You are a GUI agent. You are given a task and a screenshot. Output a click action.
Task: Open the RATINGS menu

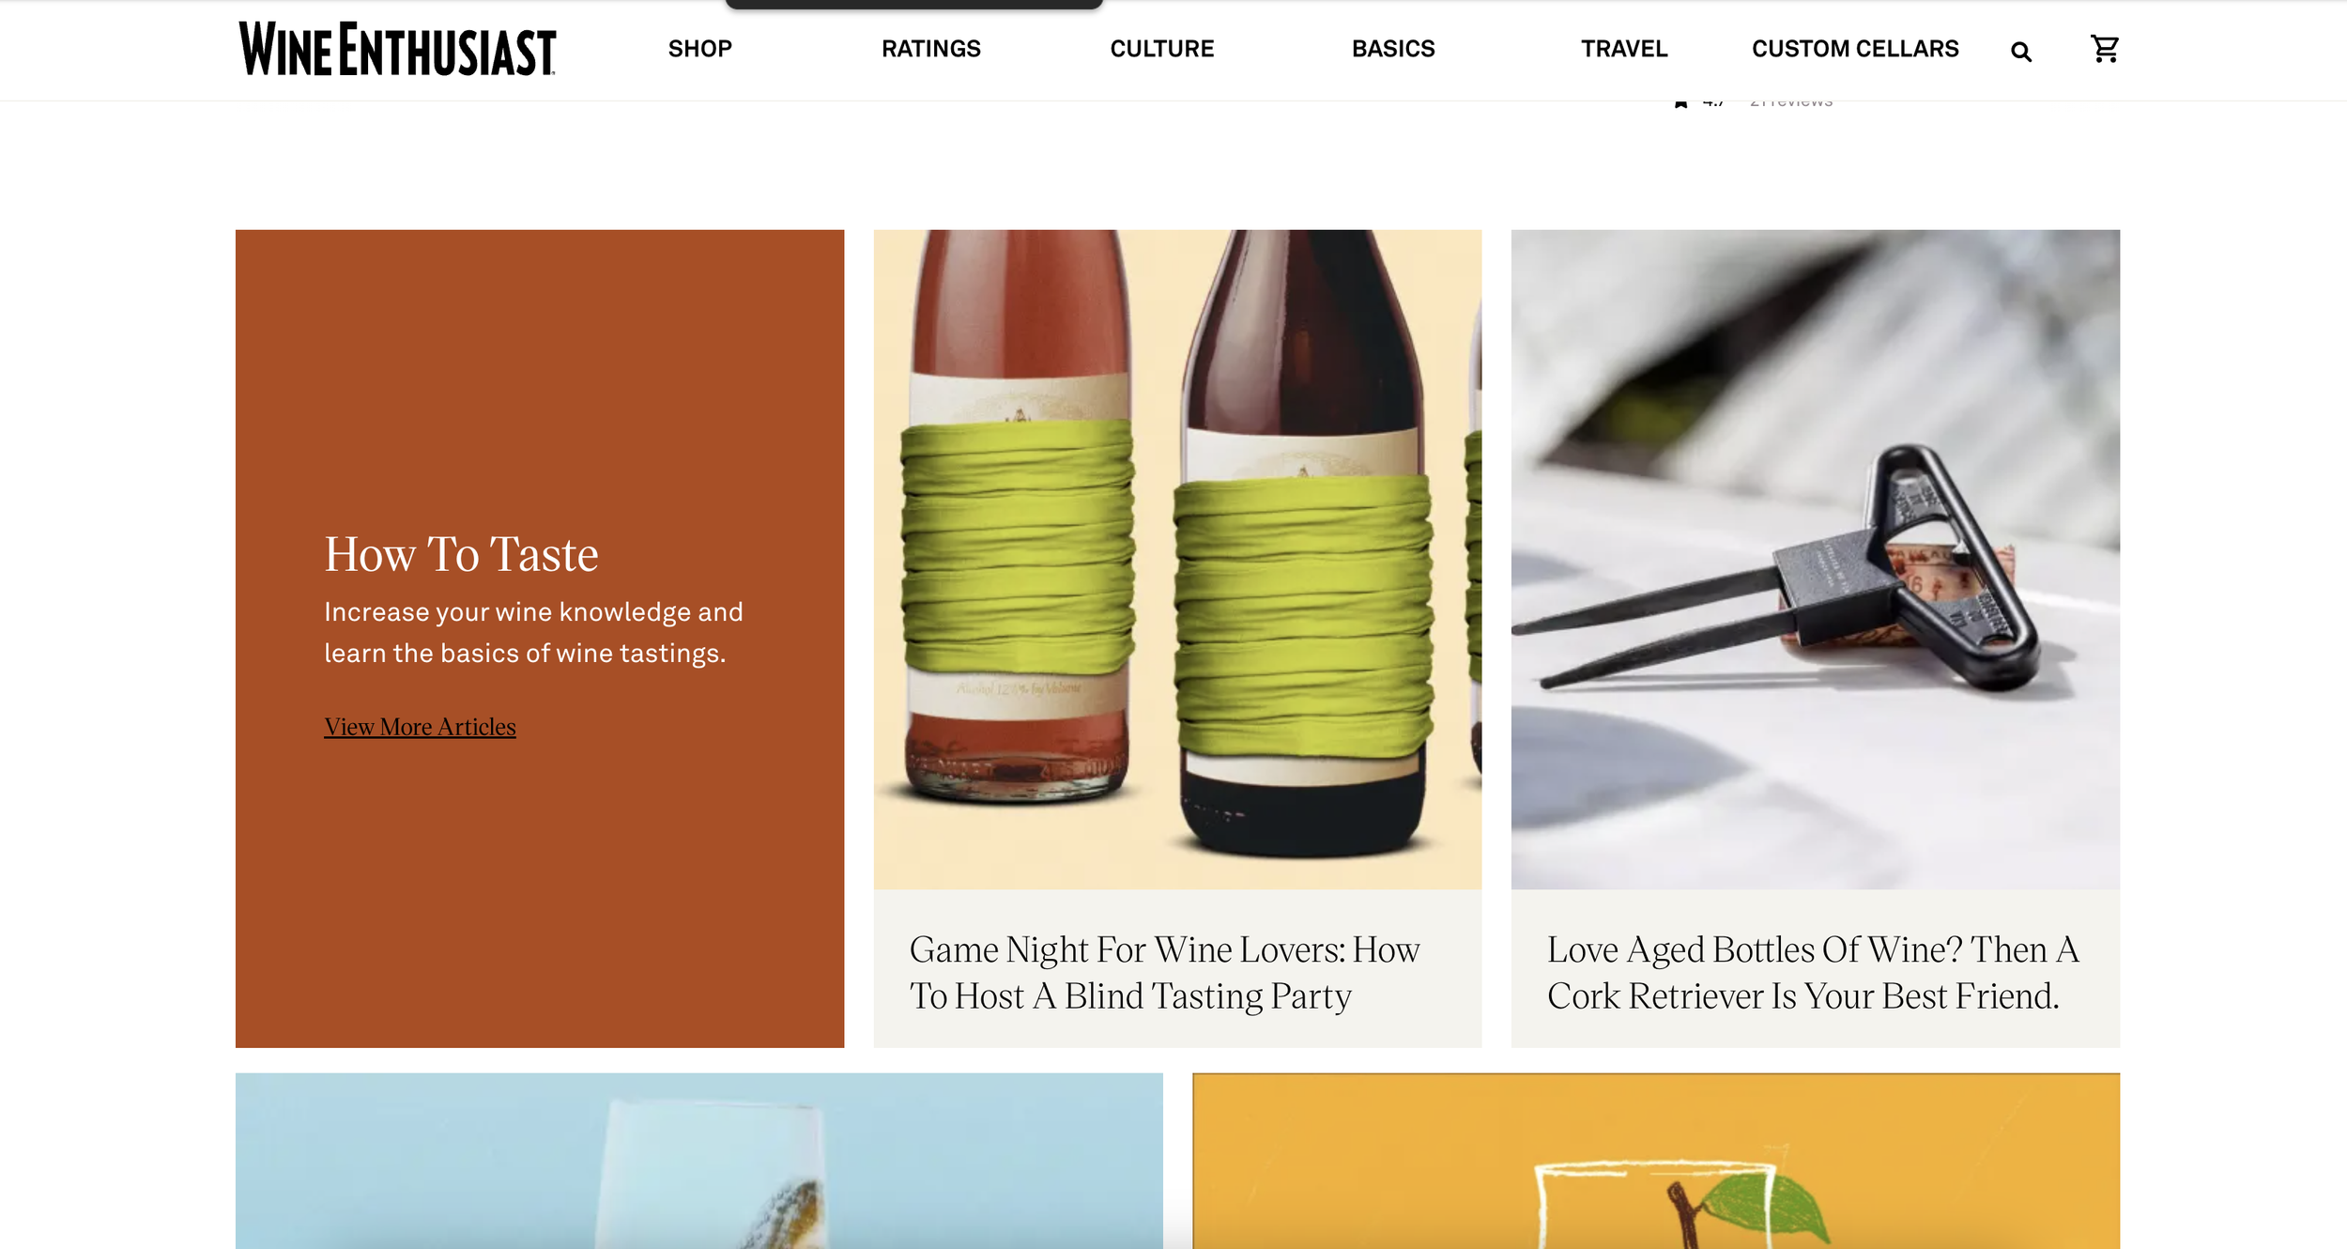tap(930, 49)
